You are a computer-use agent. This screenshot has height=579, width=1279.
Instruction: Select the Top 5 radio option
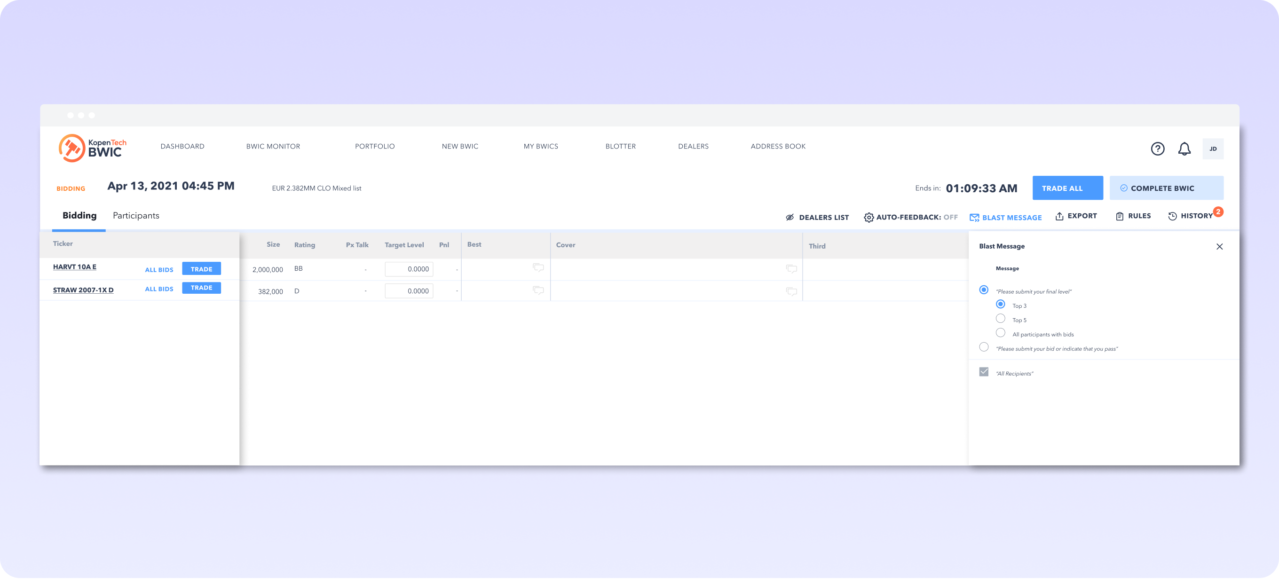tap(1001, 319)
